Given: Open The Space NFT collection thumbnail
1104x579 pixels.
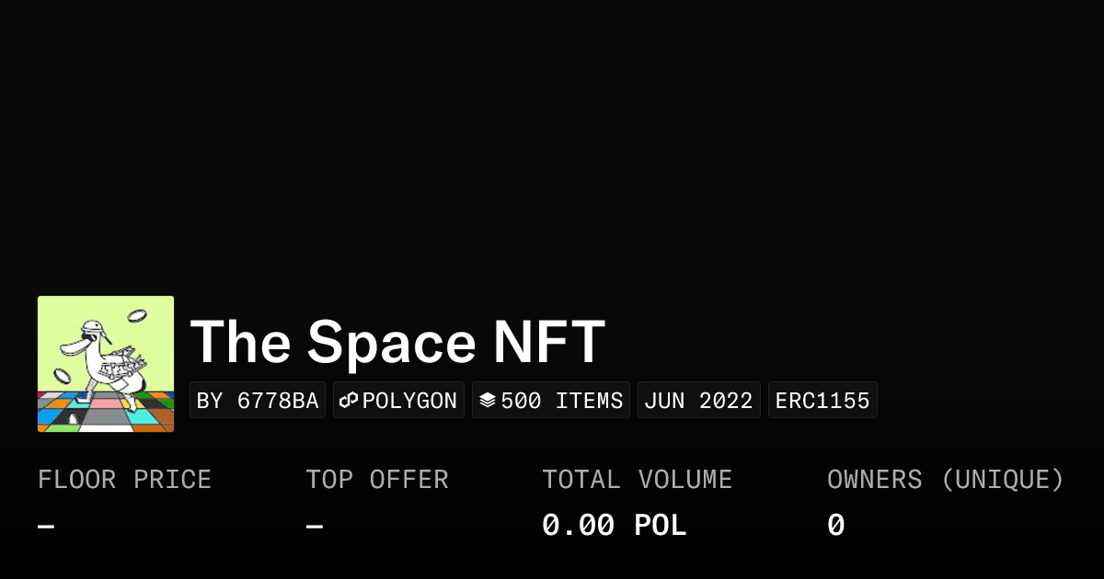Looking at the screenshot, I should [x=106, y=364].
